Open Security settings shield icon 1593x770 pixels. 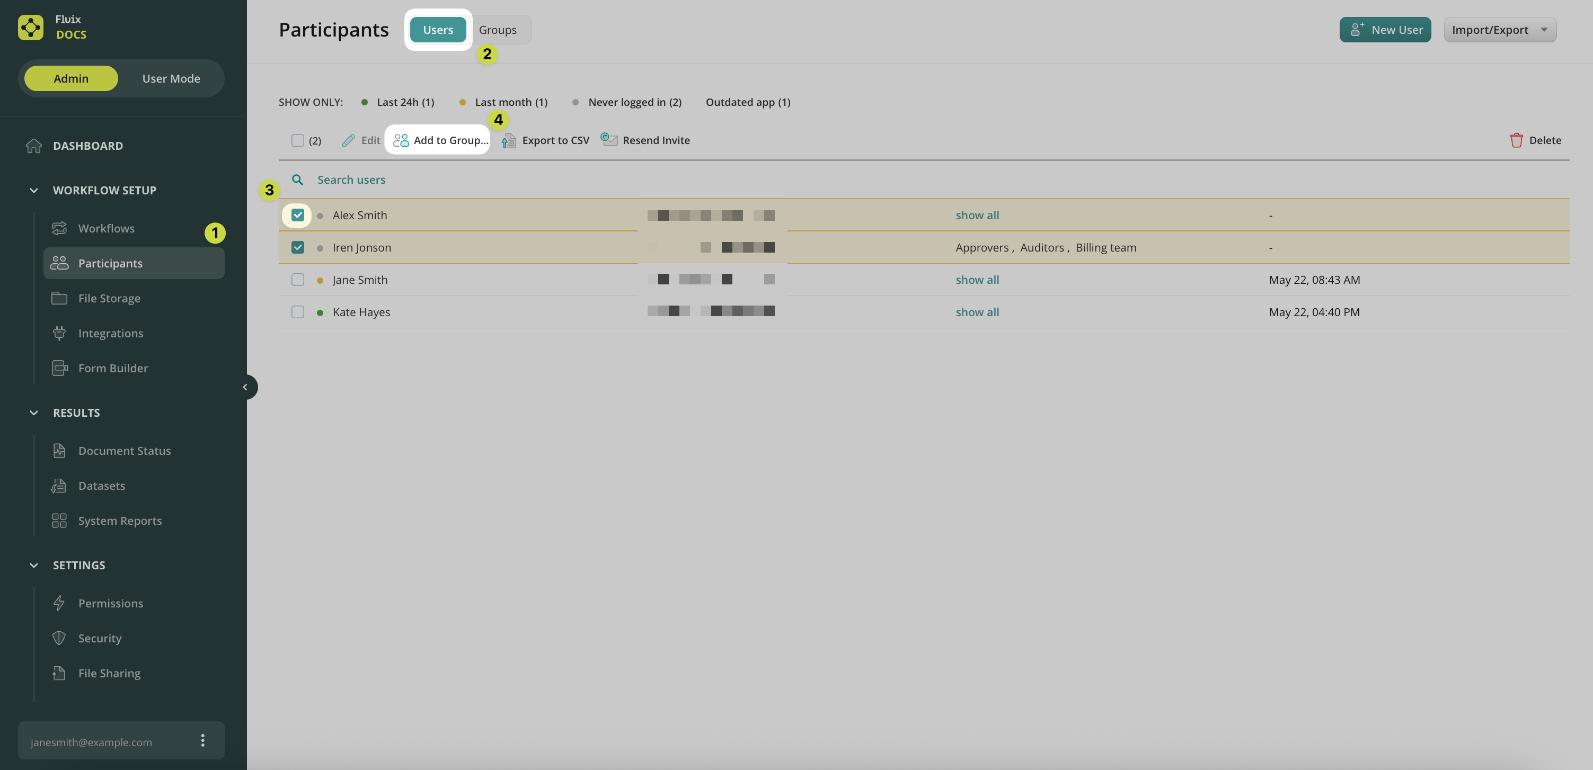click(59, 638)
